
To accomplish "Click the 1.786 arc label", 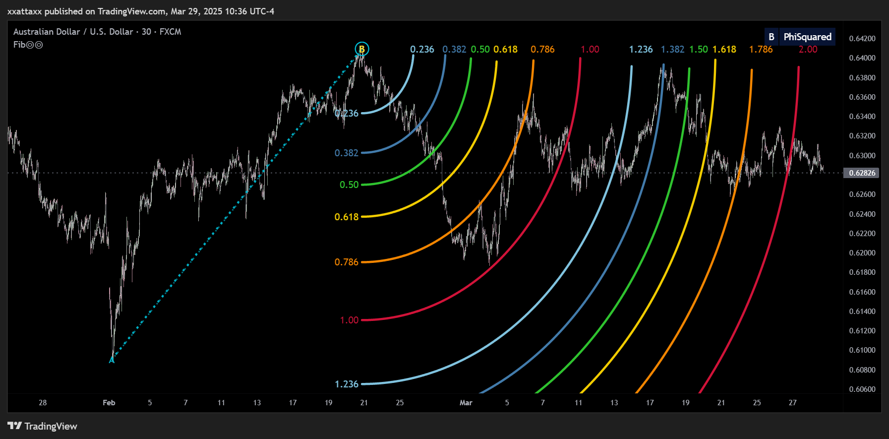I will [761, 49].
